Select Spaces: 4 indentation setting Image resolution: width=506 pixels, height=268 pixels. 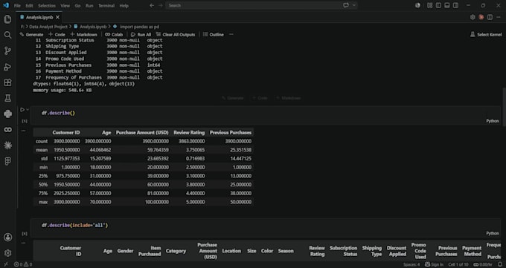(411, 264)
